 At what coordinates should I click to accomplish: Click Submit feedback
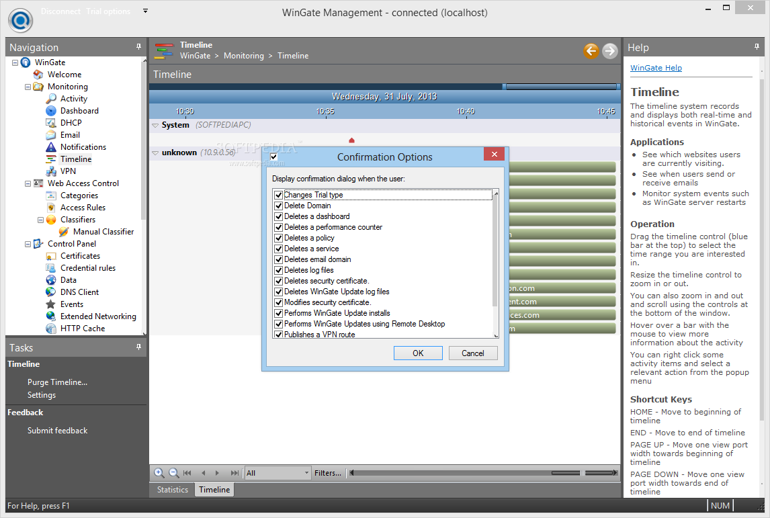click(58, 431)
